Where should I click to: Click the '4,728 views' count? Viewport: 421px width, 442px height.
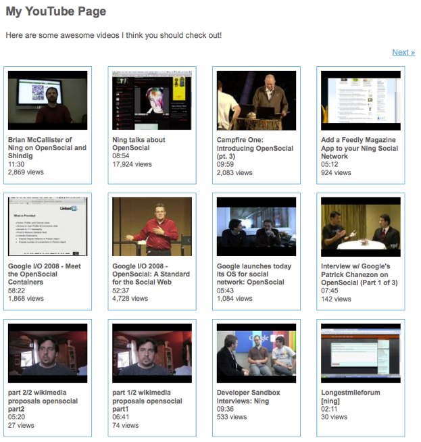130,298
